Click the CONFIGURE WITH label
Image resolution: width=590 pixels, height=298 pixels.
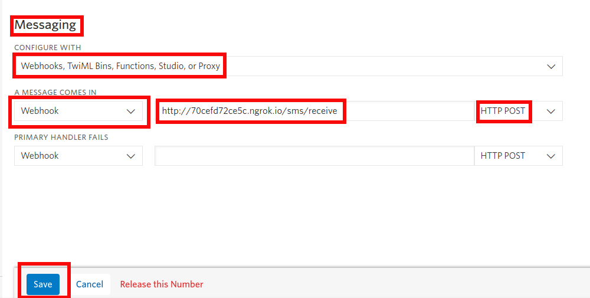click(x=48, y=47)
